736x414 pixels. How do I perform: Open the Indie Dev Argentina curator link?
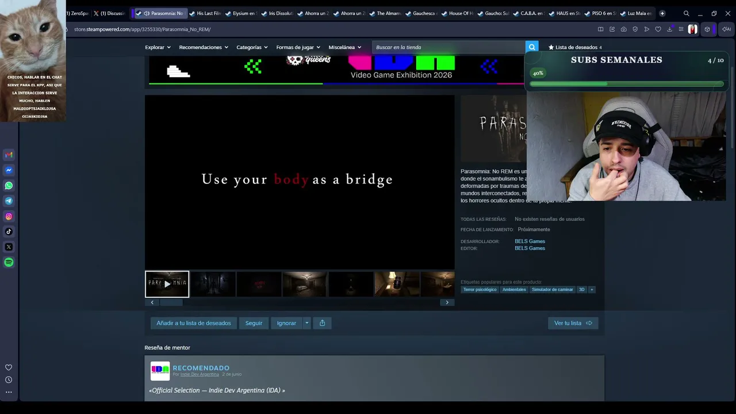coord(200,374)
